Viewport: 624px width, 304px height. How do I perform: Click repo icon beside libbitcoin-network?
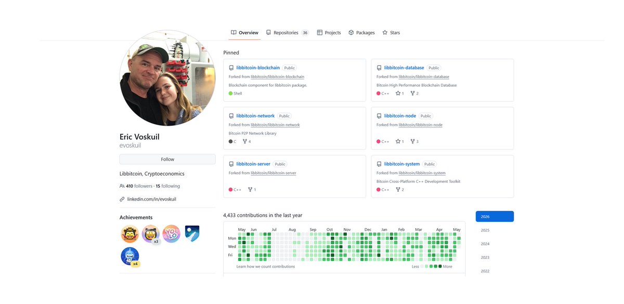231,116
